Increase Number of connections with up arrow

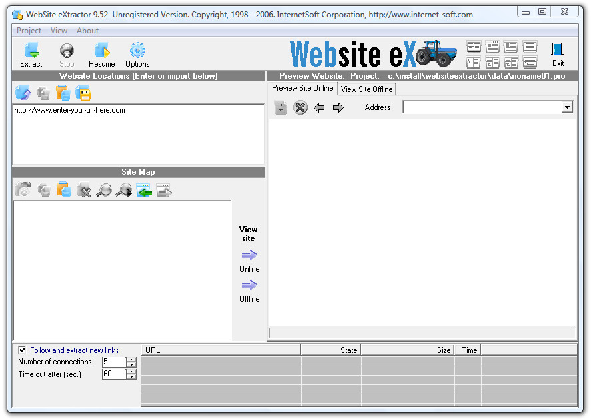(131, 360)
